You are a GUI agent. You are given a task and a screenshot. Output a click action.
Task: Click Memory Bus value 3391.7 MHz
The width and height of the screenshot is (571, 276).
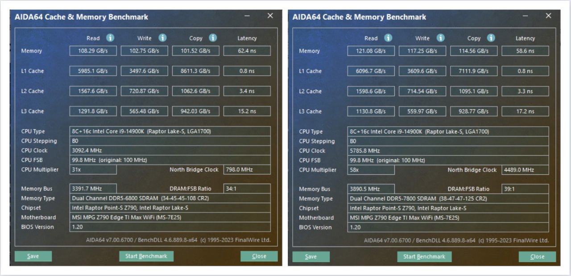coord(93,189)
